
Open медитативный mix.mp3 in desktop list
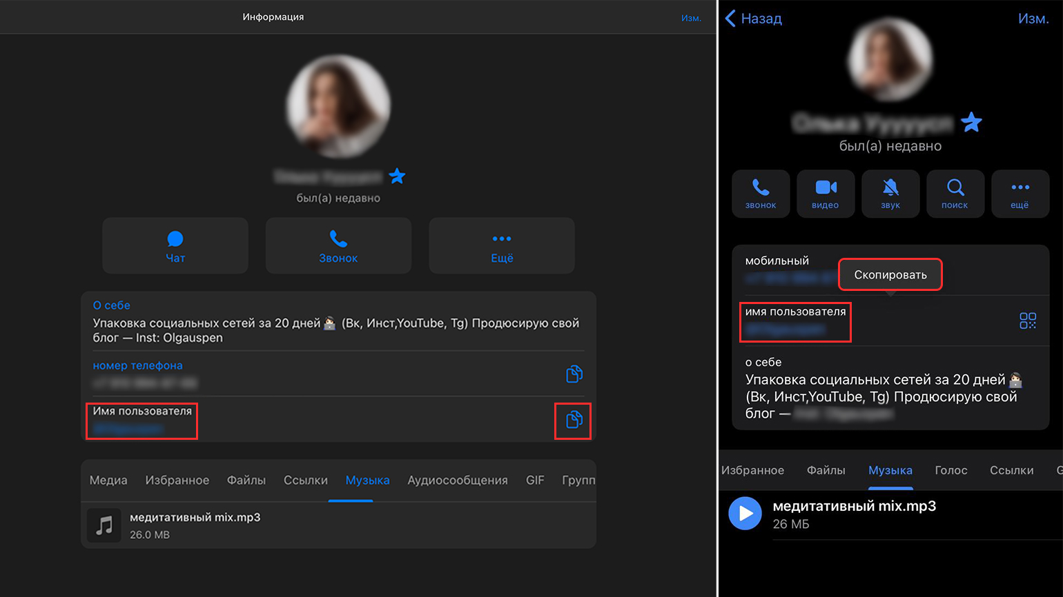pos(338,525)
